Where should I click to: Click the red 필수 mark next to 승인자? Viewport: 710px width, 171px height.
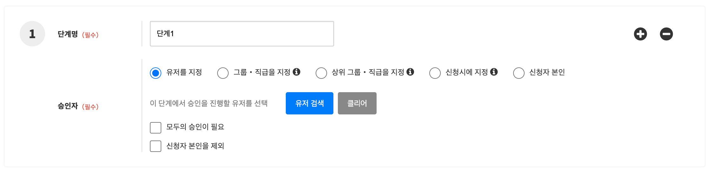pyautogui.click(x=90, y=107)
